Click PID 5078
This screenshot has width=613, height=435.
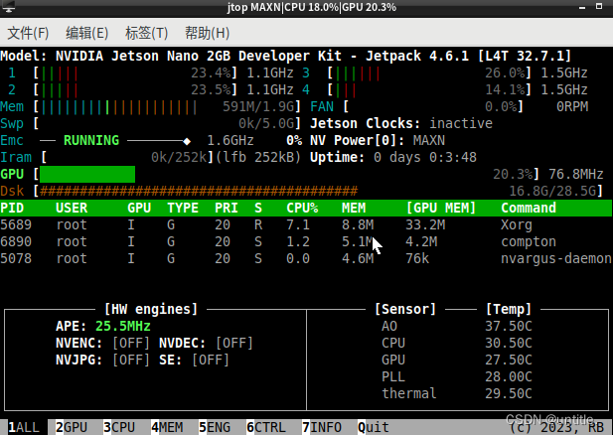coord(16,259)
